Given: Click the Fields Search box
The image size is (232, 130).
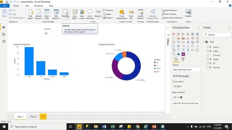Looking at the screenshot, I should click(217, 35).
